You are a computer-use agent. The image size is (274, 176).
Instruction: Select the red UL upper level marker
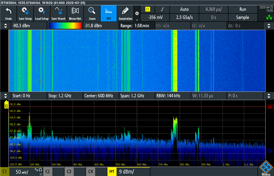[270, 107]
